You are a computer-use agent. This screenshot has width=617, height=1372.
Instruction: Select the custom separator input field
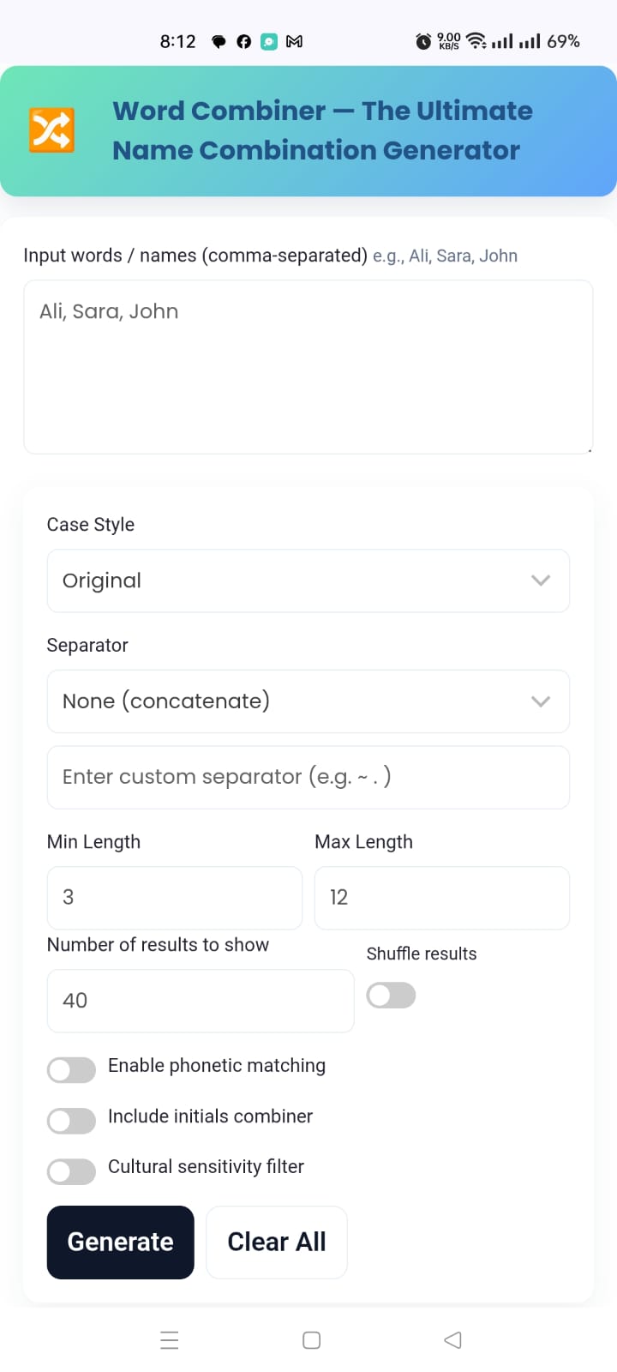coord(308,777)
